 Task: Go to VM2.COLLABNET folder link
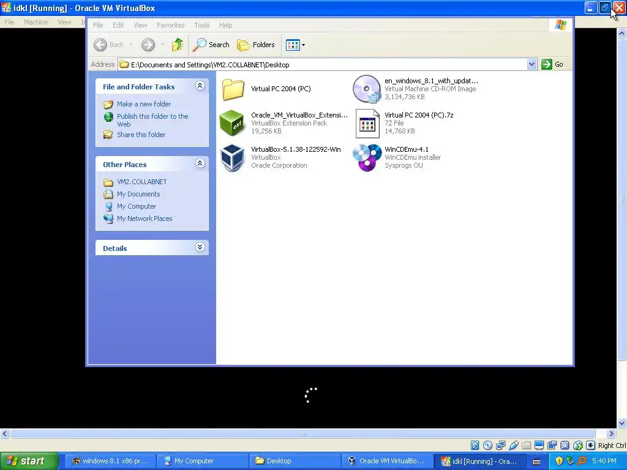(x=141, y=182)
